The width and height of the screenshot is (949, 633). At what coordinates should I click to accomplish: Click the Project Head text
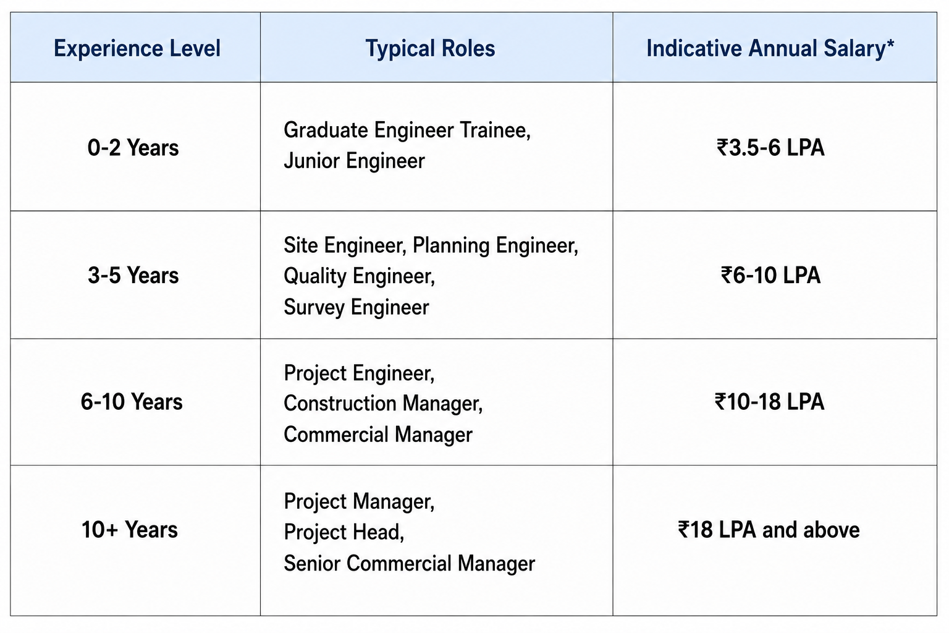[344, 532]
